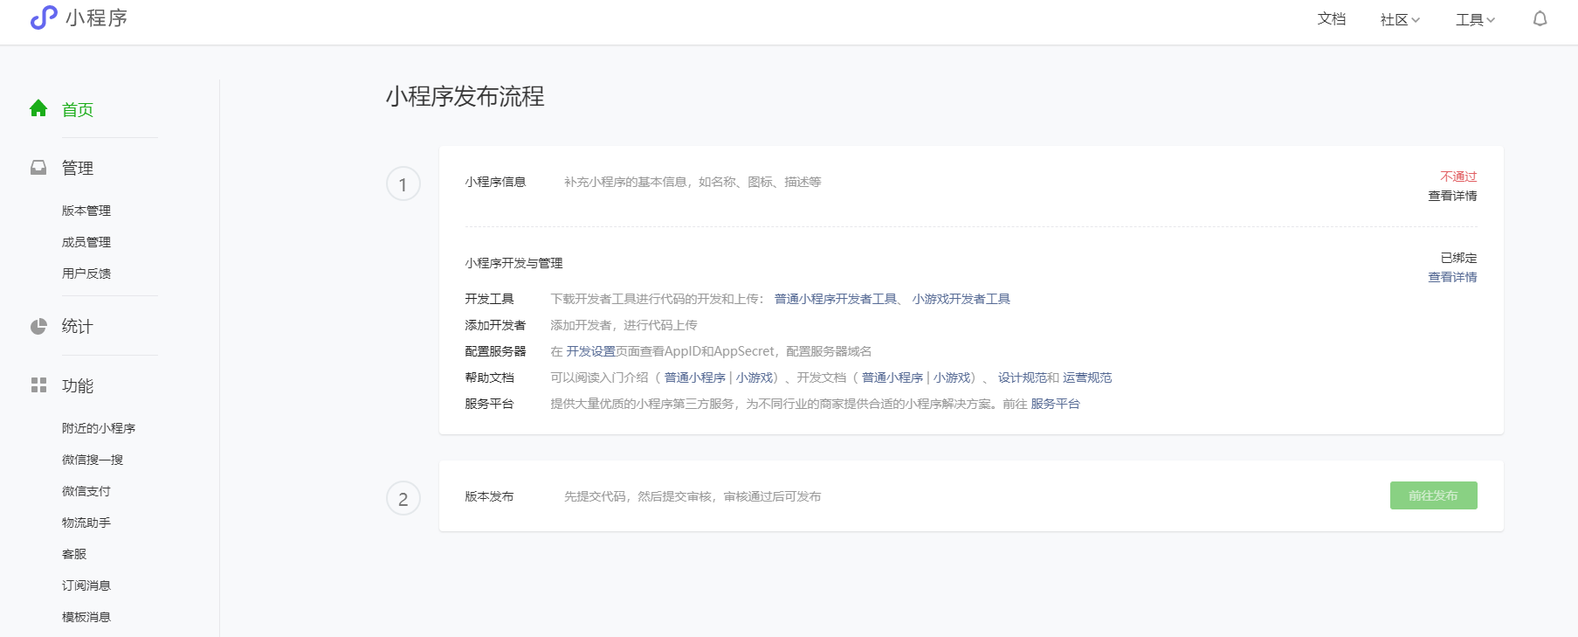Open 客服 in the sidebar

pyautogui.click(x=74, y=554)
